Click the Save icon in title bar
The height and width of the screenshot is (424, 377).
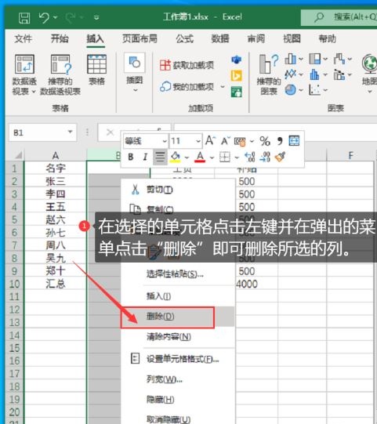pyautogui.click(x=24, y=18)
